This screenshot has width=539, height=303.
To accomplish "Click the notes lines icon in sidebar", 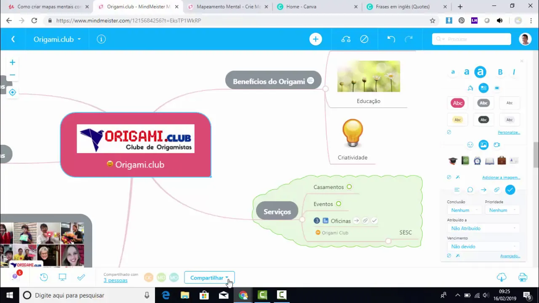I will pos(457,190).
